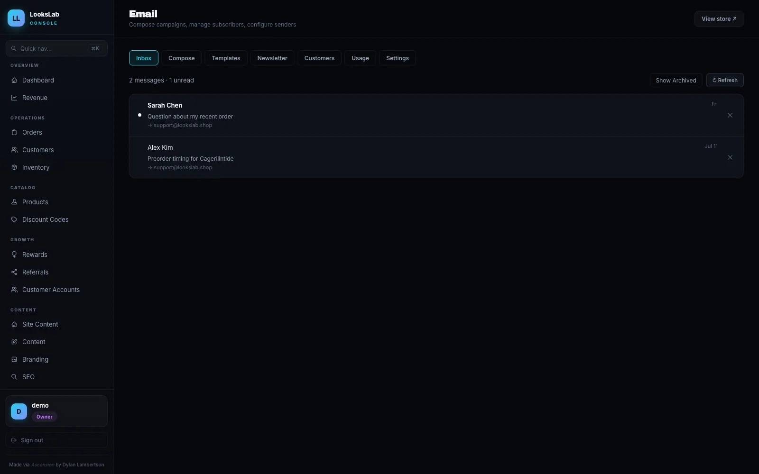Open the Newsletter tab
The height and width of the screenshot is (474, 759).
tap(272, 58)
